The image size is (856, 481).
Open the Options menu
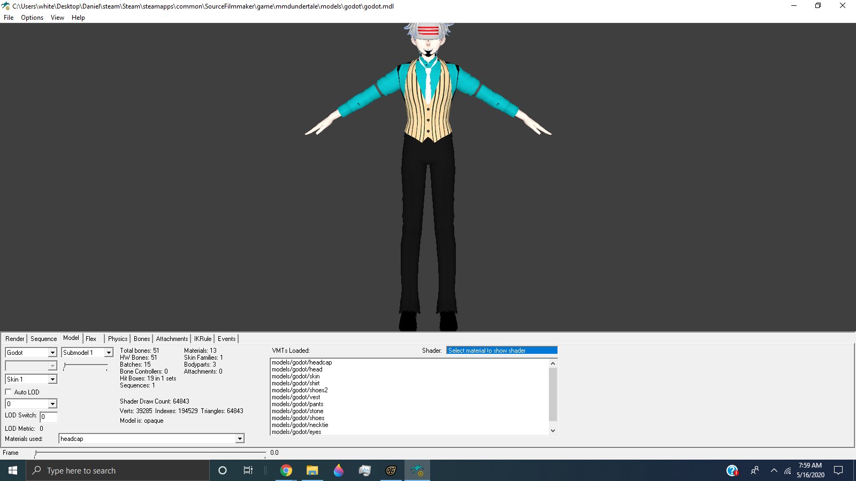pos(32,18)
